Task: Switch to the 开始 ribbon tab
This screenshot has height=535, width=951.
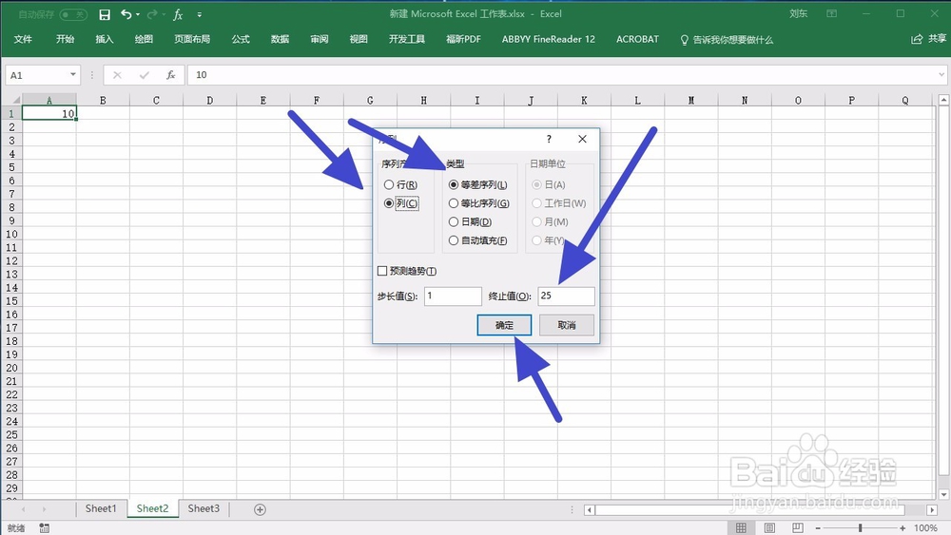Action: coord(65,39)
